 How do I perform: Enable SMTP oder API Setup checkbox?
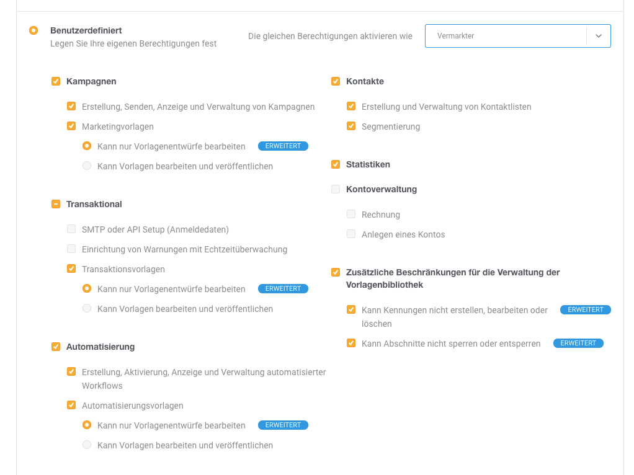(71, 229)
